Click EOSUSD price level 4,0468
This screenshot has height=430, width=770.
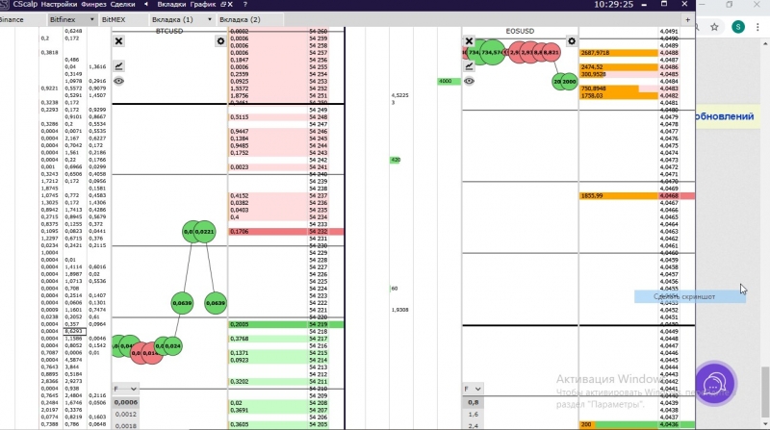[669, 196]
